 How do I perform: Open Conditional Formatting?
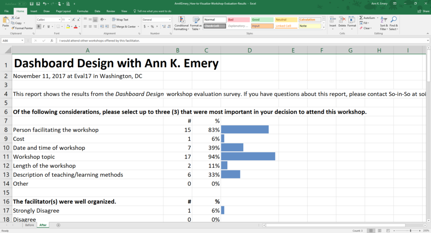tap(181, 24)
